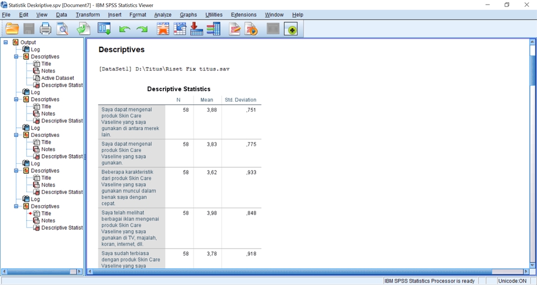Image resolution: width=537 pixels, height=285 pixels.
Task: Open the Data menu
Action: [62, 15]
